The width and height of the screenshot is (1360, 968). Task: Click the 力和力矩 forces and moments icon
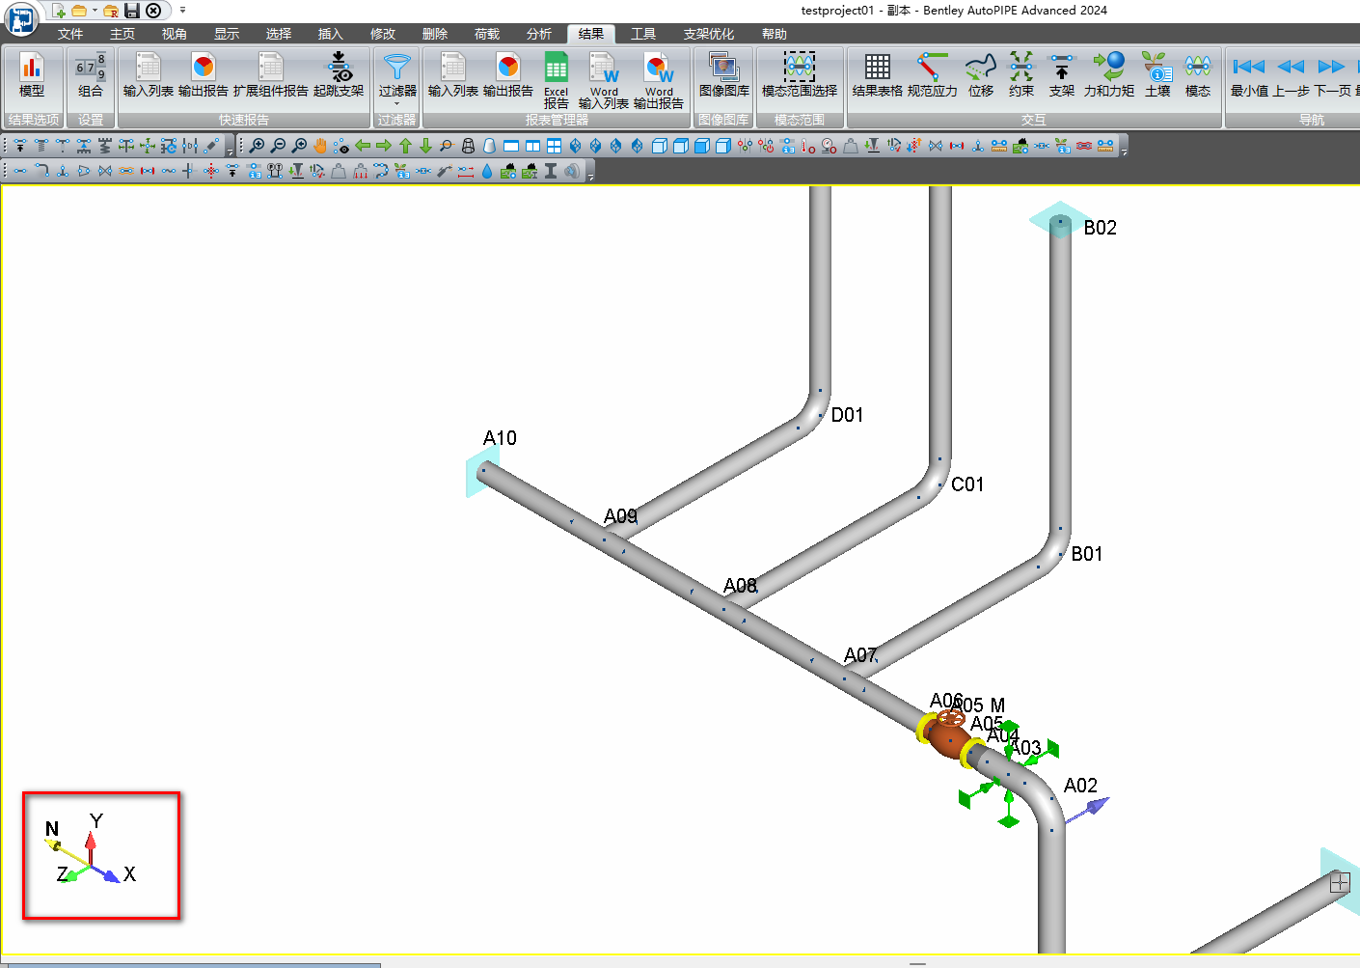[x=1108, y=76]
